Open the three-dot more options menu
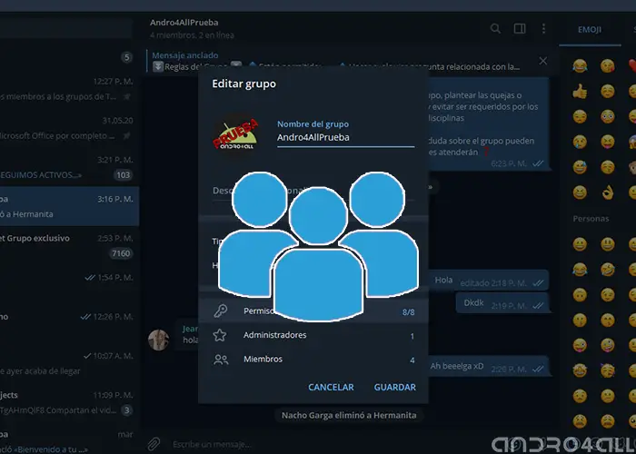Image resolution: width=636 pixels, height=454 pixels. [x=543, y=28]
